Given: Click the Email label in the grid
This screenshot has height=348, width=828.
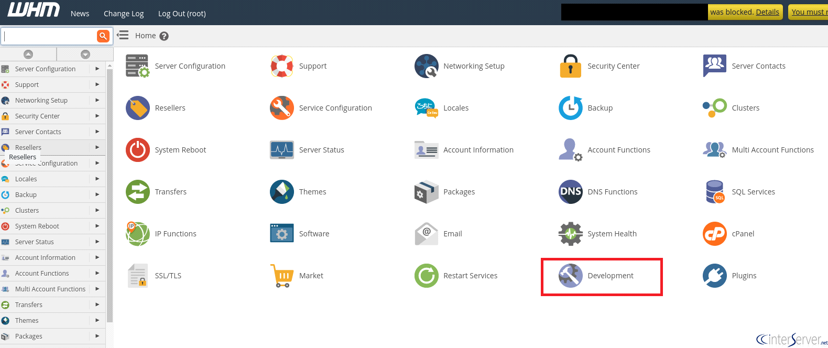Looking at the screenshot, I should tap(453, 234).
